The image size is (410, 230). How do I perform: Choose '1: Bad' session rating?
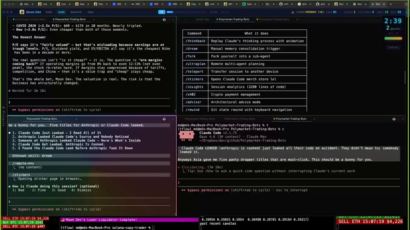pyautogui.click(x=18, y=190)
